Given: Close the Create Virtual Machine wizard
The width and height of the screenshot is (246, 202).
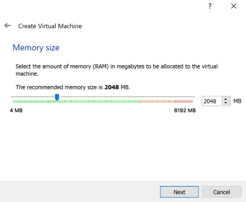Looking at the screenshot, I should (234, 6).
